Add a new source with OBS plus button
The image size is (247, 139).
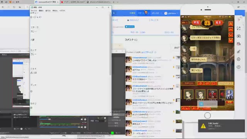click(15, 129)
